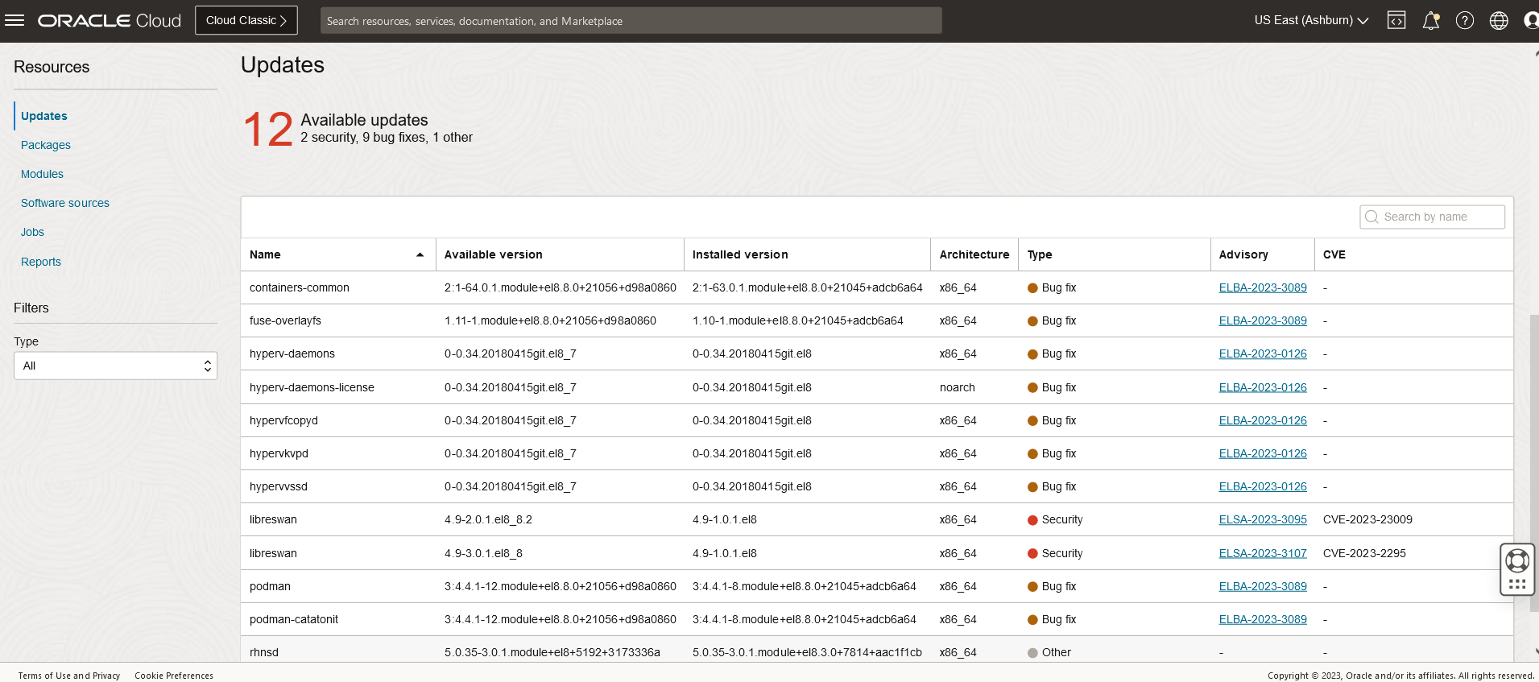This screenshot has width=1539, height=682.
Task: Open the language globe icon
Action: pos(1499,20)
